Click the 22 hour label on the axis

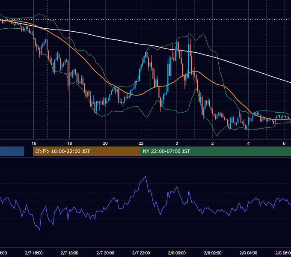(141, 143)
